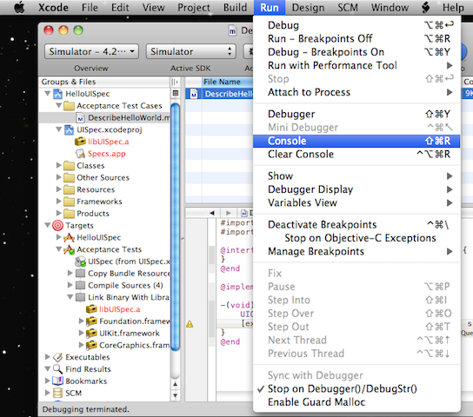The height and width of the screenshot is (417, 473).
Task: Collapse Link Binary With Libraries phase
Action: pos(70,297)
